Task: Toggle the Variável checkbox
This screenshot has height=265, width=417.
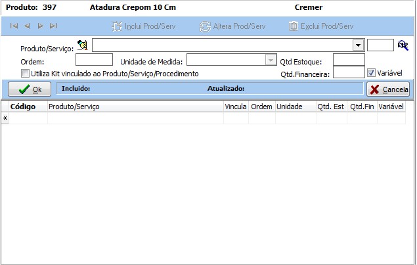Action: click(x=371, y=73)
